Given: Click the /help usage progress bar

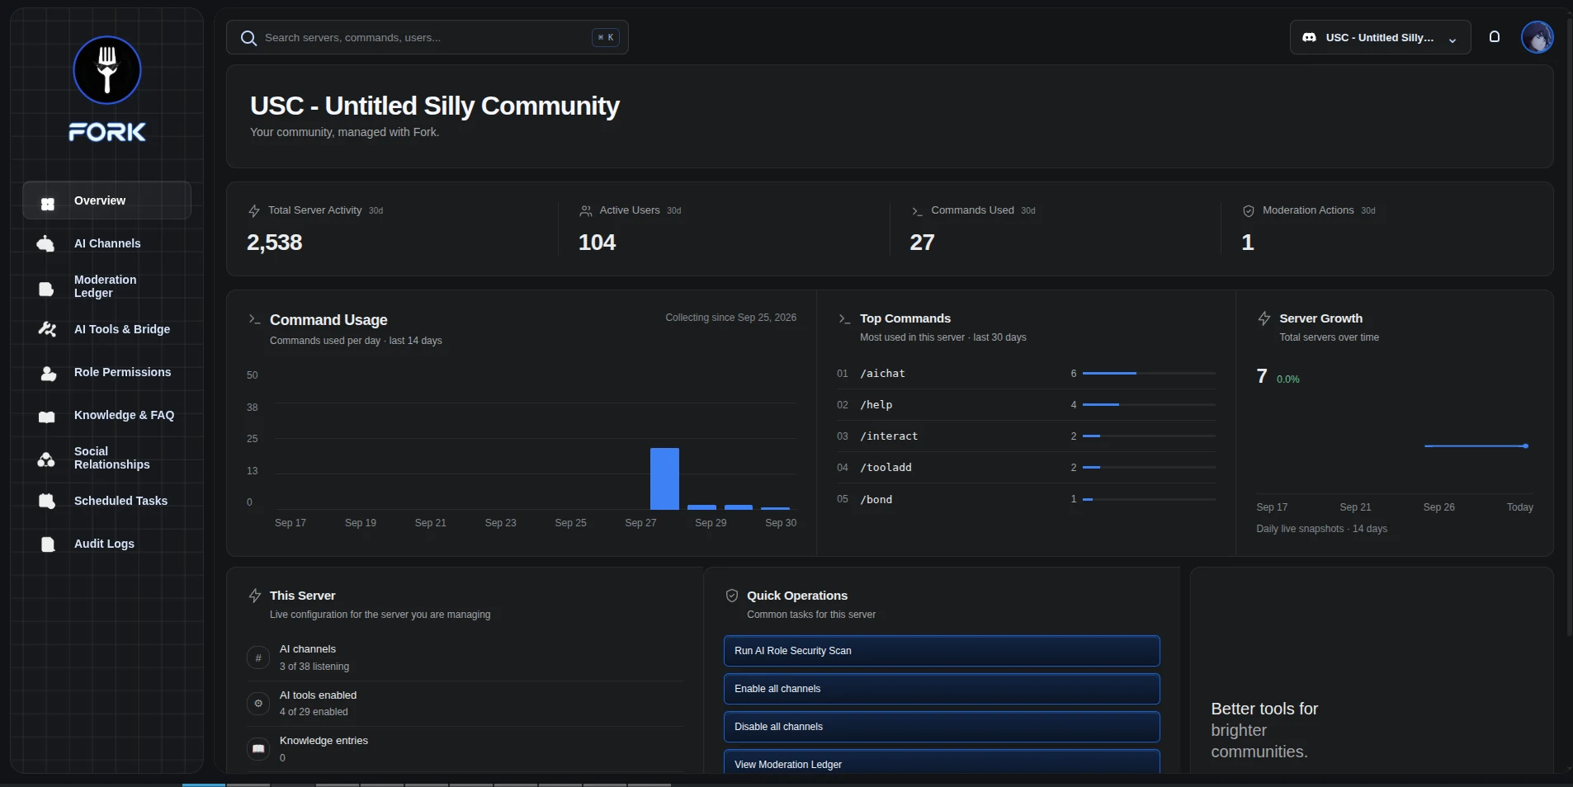Looking at the screenshot, I should point(1149,405).
